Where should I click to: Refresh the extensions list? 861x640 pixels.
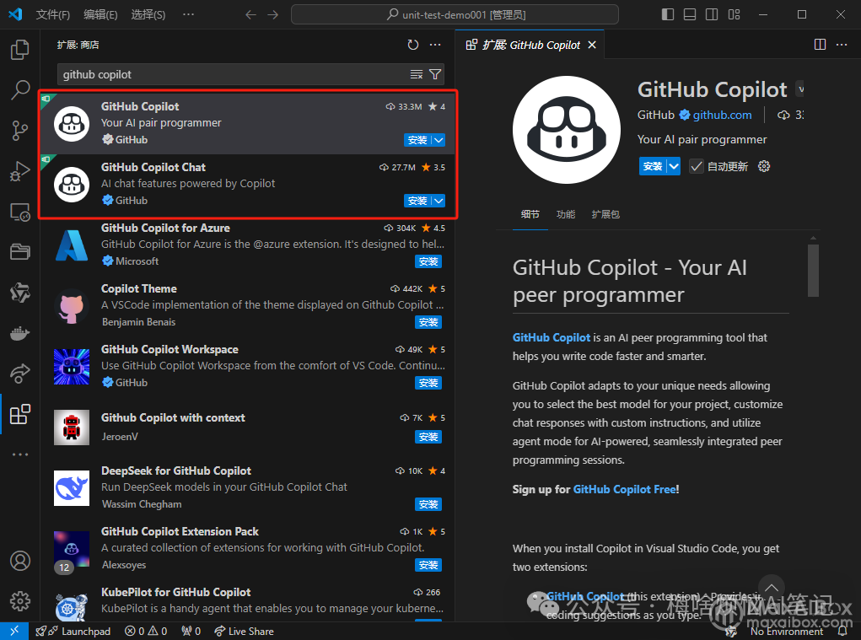[412, 45]
